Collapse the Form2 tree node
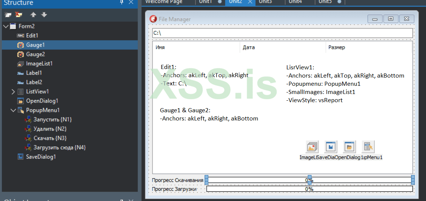 (x=6, y=26)
